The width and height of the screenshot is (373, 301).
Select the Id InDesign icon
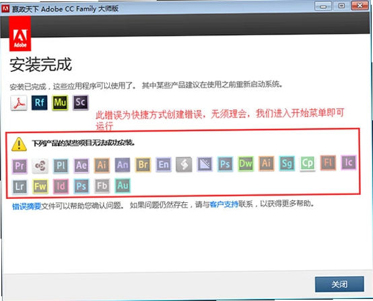61,186
